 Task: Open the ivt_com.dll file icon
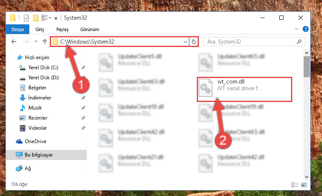click(206, 88)
